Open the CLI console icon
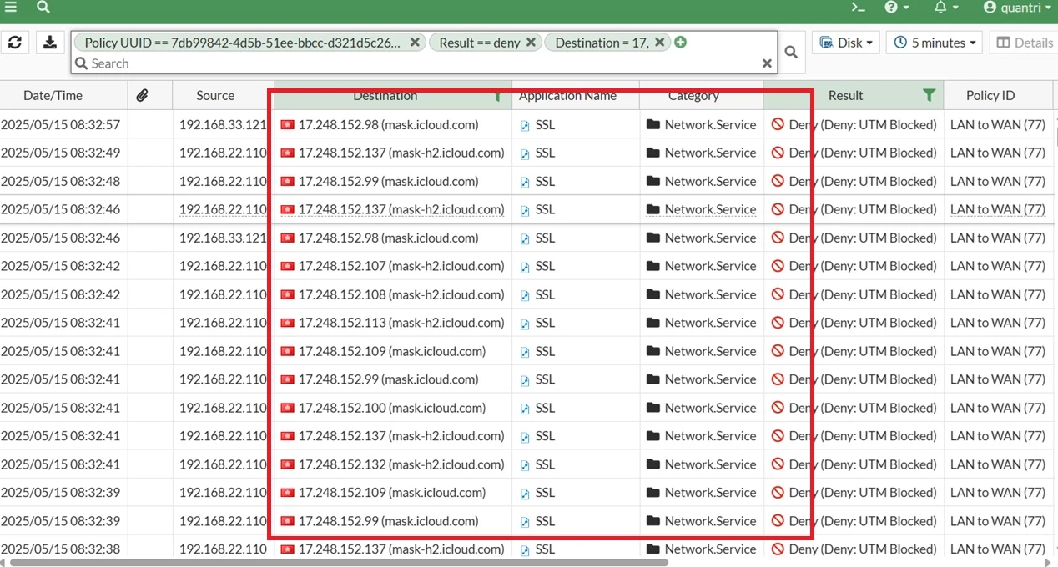 (x=858, y=7)
